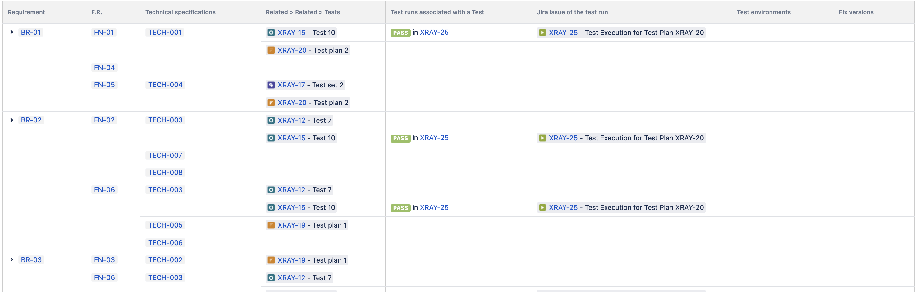Click the purple test set icon beside XRAY-17
Viewport: 919px width, 292px height.
pyautogui.click(x=271, y=85)
